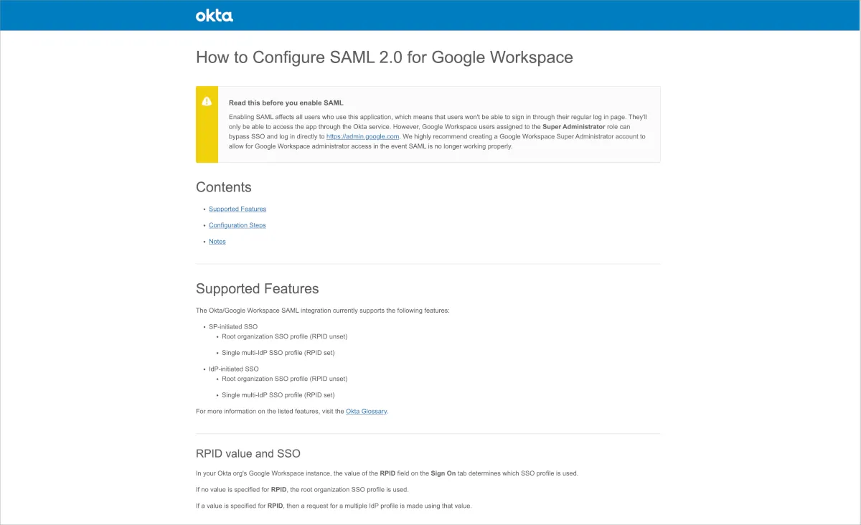The width and height of the screenshot is (861, 525).
Task: Click the blue Okta header bar
Action: tap(502, 15)
